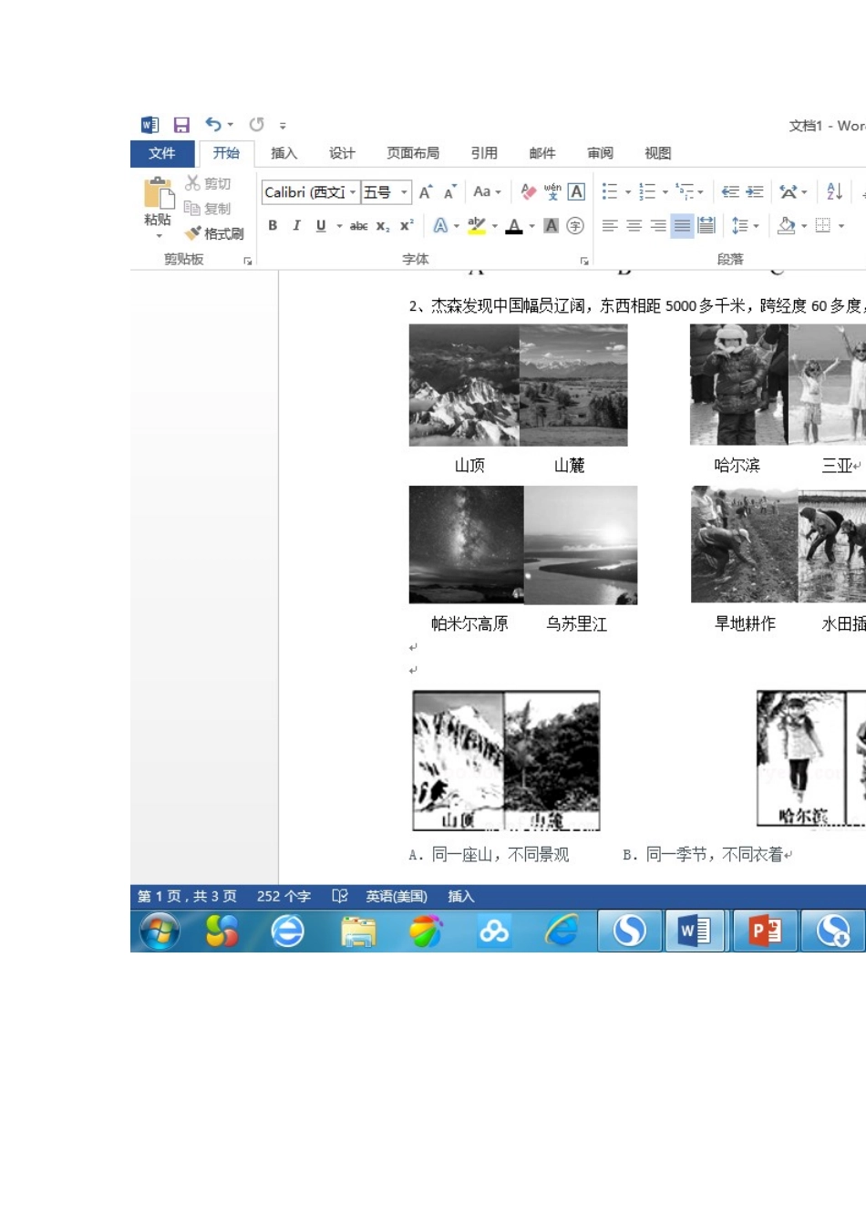Click the Shading paint bucket icon
Screen dimensions: 866x1225
[786, 225]
